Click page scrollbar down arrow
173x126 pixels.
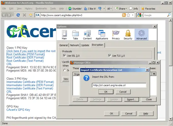click(170, 119)
